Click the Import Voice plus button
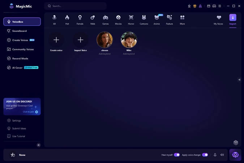 [81, 40]
